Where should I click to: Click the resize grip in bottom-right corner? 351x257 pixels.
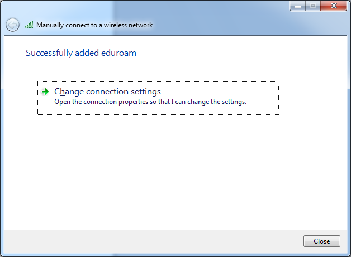[348, 254]
